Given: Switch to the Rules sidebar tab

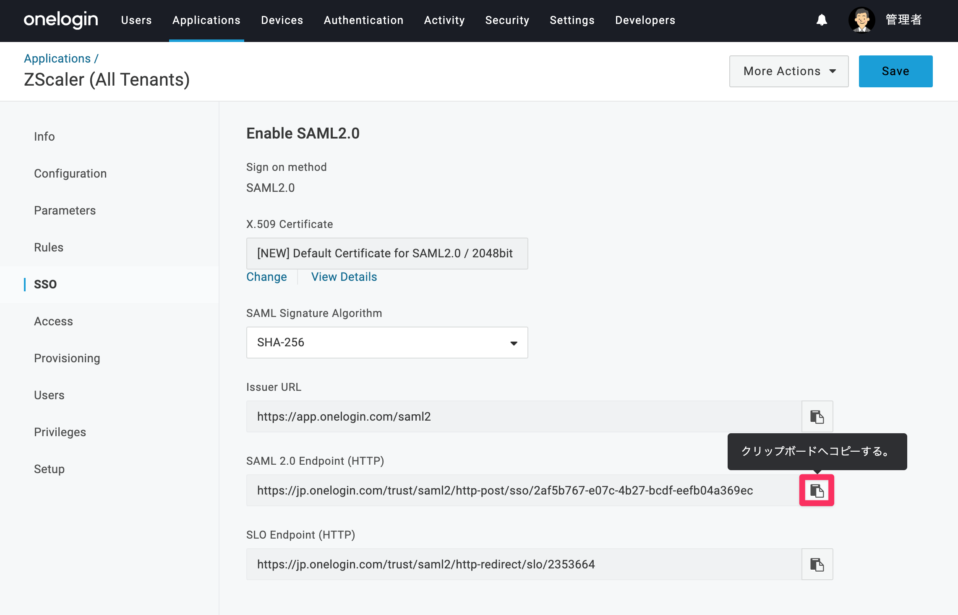Looking at the screenshot, I should pyautogui.click(x=49, y=247).
